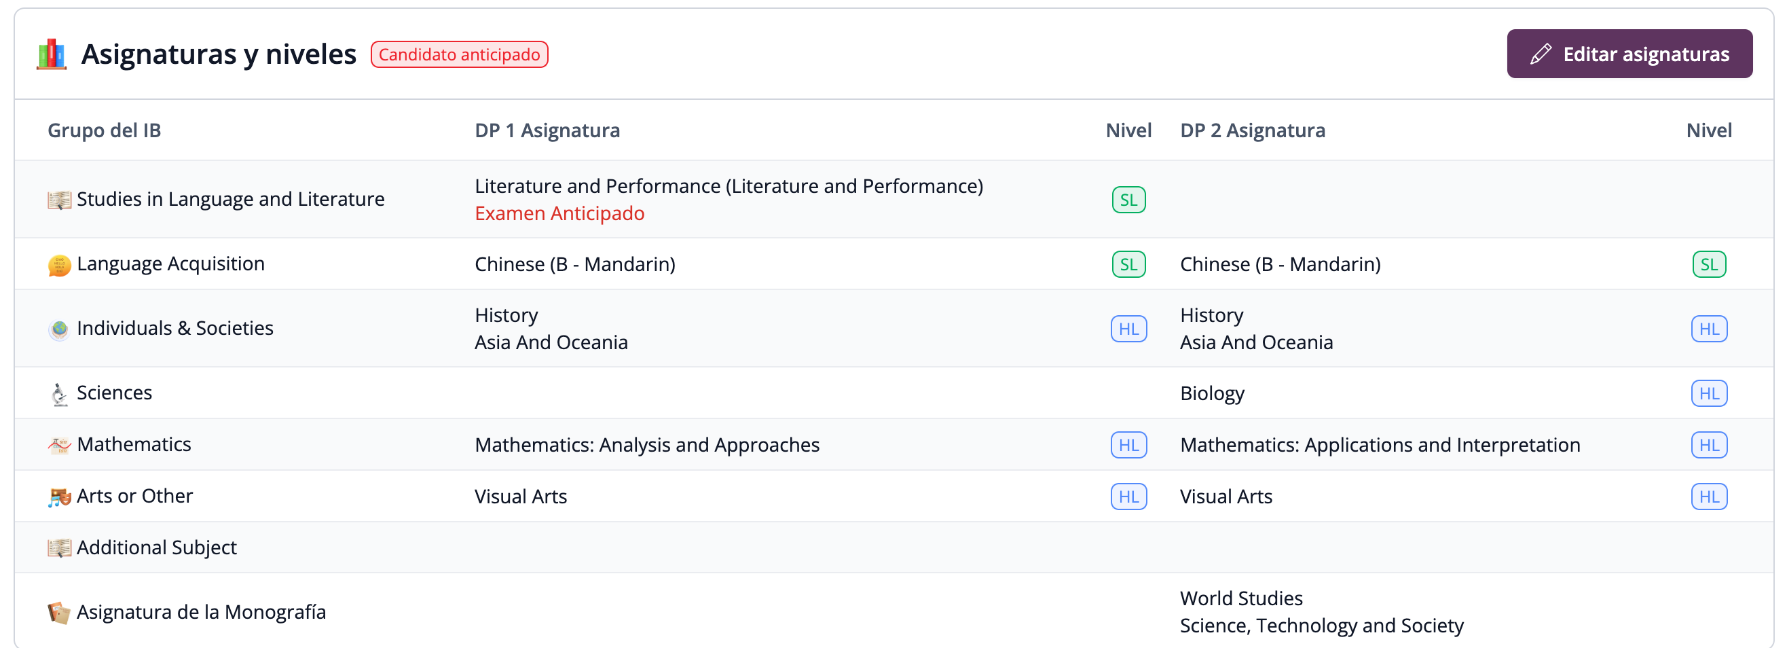This screenshot has width=1787, height=648.
Task: Click the Mathematics graph icon
Action: (60, 446)
